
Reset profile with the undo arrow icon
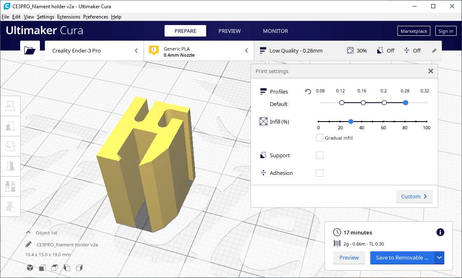[308, 92]
